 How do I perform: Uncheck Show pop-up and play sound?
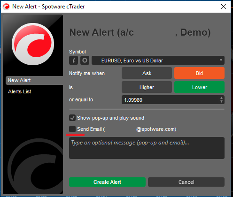[72, 118]
